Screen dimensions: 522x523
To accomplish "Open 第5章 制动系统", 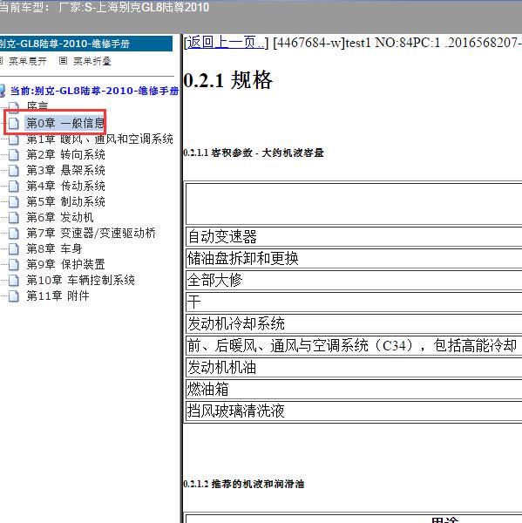I will [x=65, y=201].
